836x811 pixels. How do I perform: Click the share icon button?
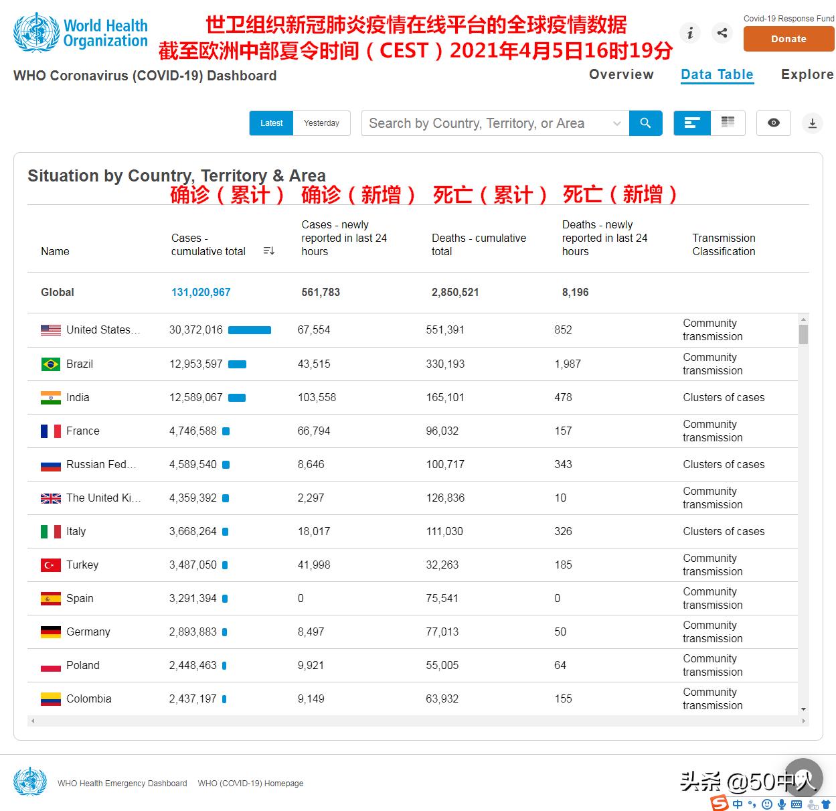[722, 32]
